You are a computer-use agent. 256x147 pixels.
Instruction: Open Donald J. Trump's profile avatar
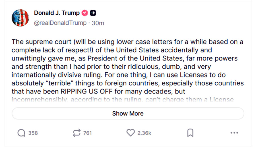pyautogui.click(x=20, y=18)
